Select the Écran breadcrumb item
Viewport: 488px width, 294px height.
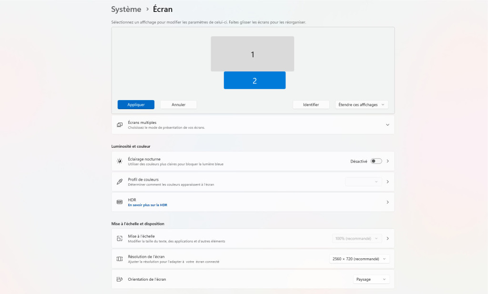(x=163, y=9)
